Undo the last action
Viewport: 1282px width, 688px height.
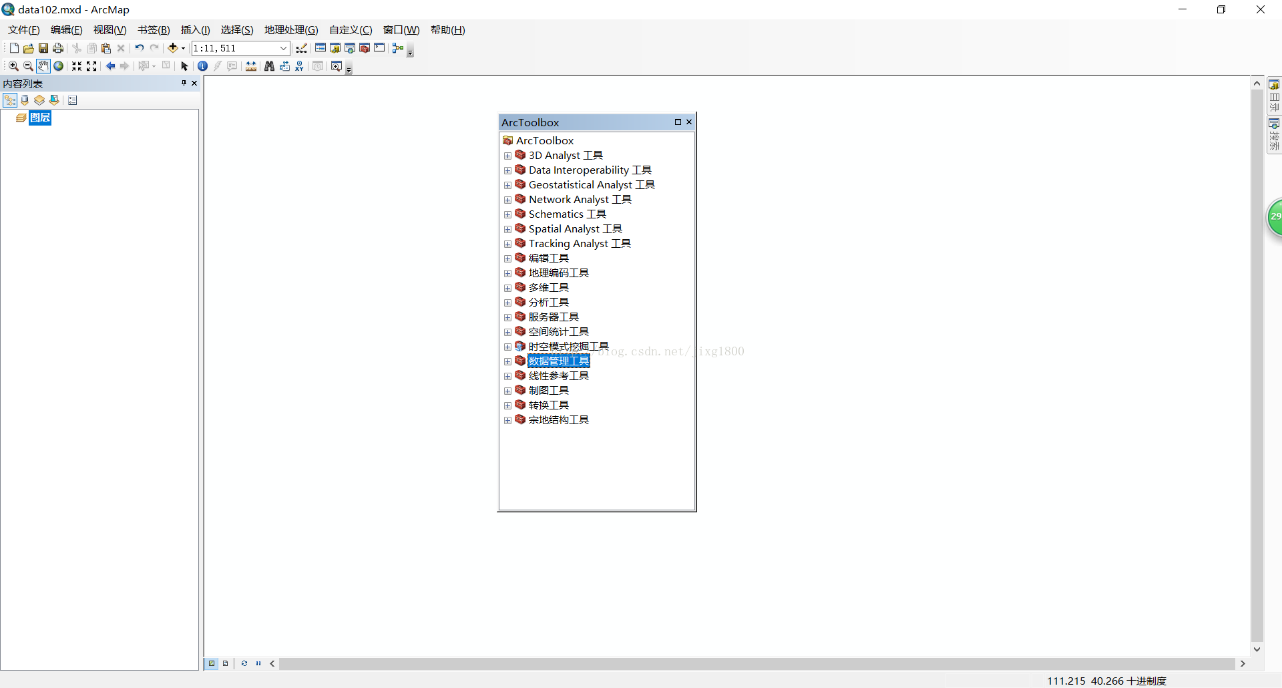pos(139,48)
